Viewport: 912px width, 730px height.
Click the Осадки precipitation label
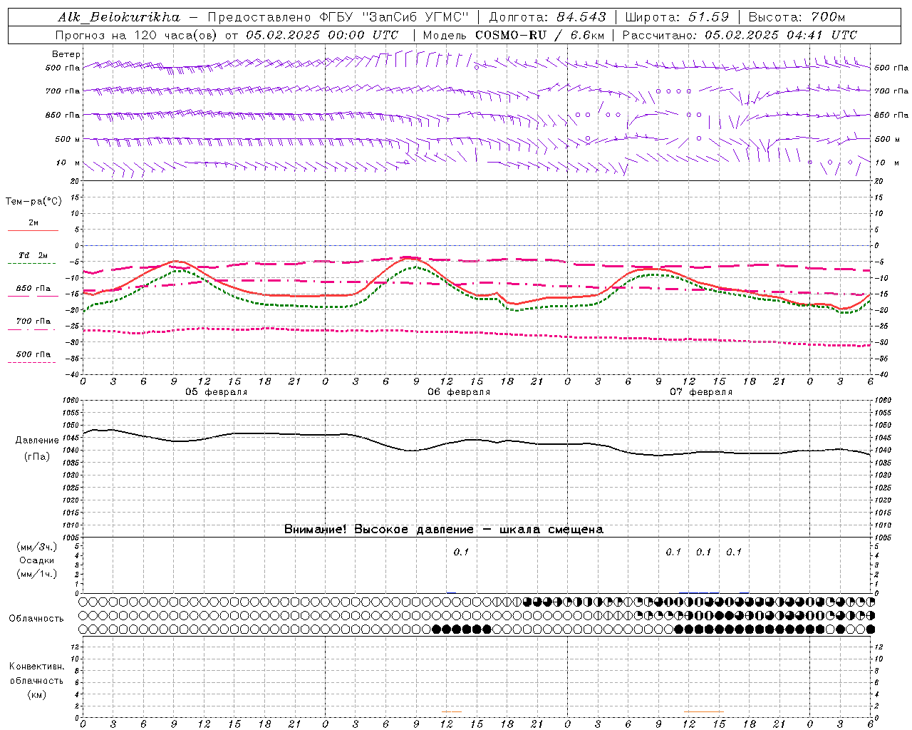click(x=37, y=560)
